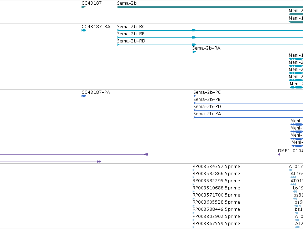
Task: Select RP003582866.5prime label
Action: [x=216, y=174]
